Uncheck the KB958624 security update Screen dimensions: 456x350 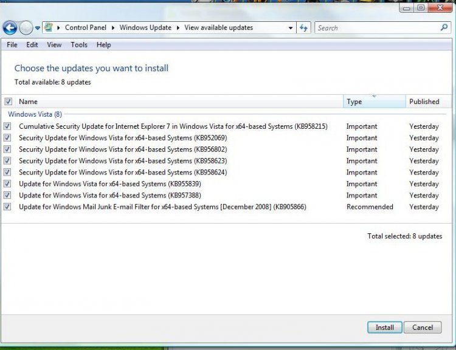(x=7, y=172)
